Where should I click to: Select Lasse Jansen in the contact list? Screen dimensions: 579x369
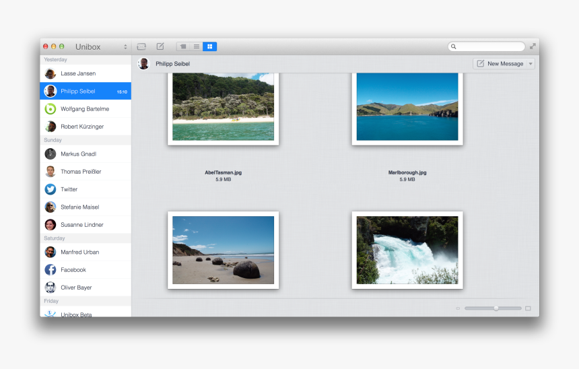(78, 73)
